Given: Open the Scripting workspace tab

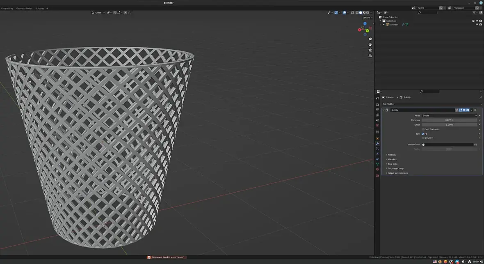Looking at the screenshot, I should (39, 8).
